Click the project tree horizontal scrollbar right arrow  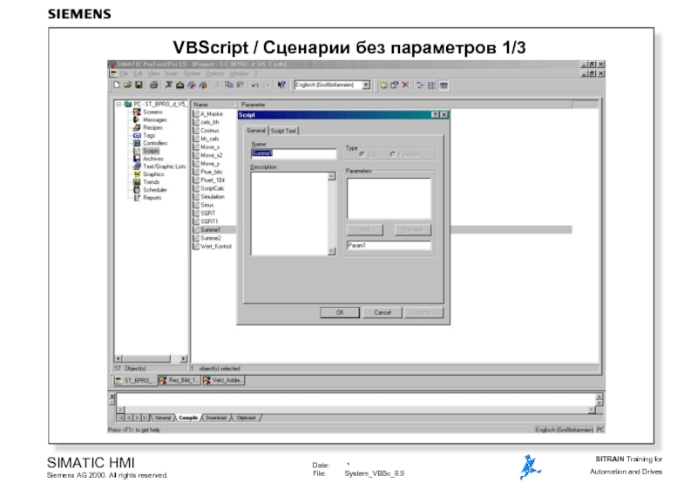183,358
